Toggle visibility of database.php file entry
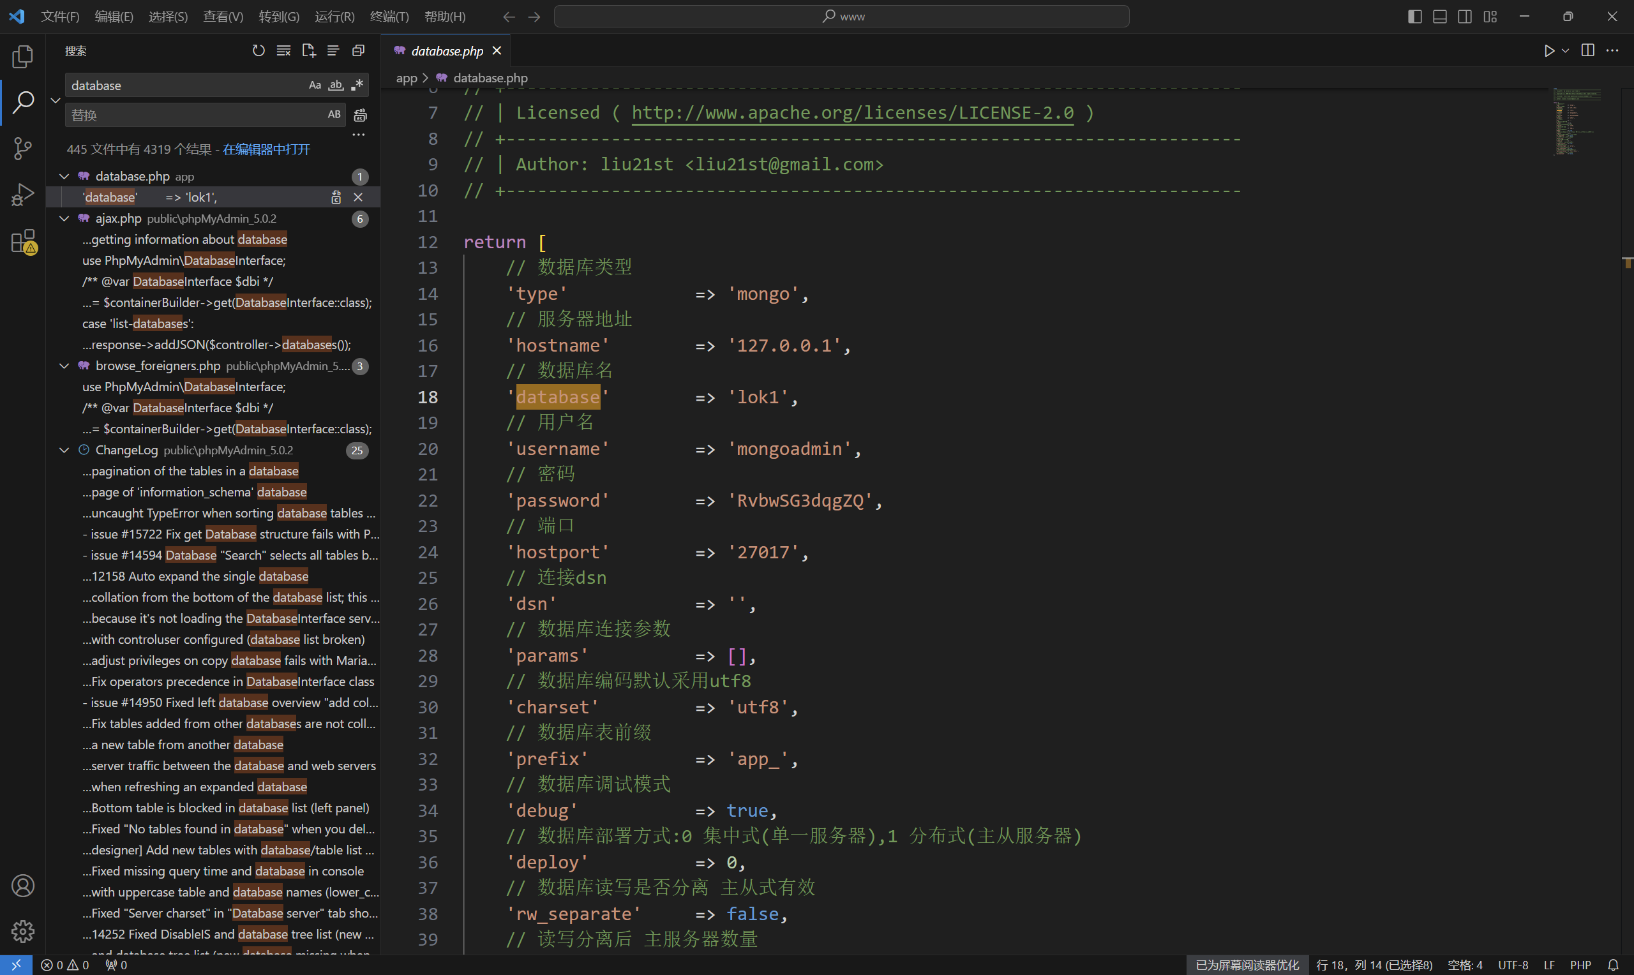Image resolution: width=1634 pixels, height=975 pixels. [x=65, y=175]
